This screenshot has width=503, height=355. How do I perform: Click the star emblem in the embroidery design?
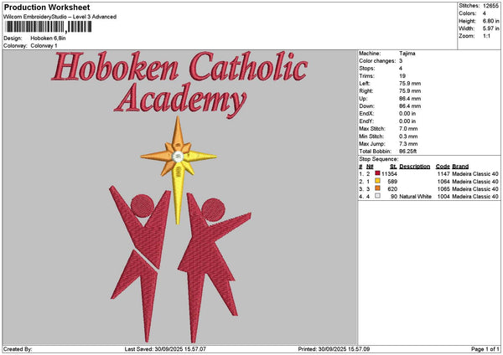point(178,156)
